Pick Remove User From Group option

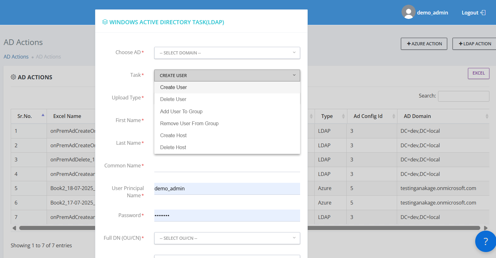(x=189, y=123)
